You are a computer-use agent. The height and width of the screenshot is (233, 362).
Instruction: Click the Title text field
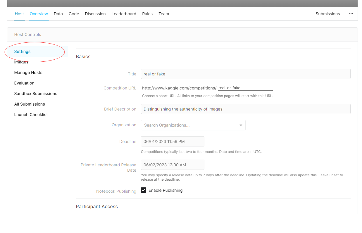(x=246, y=74)
